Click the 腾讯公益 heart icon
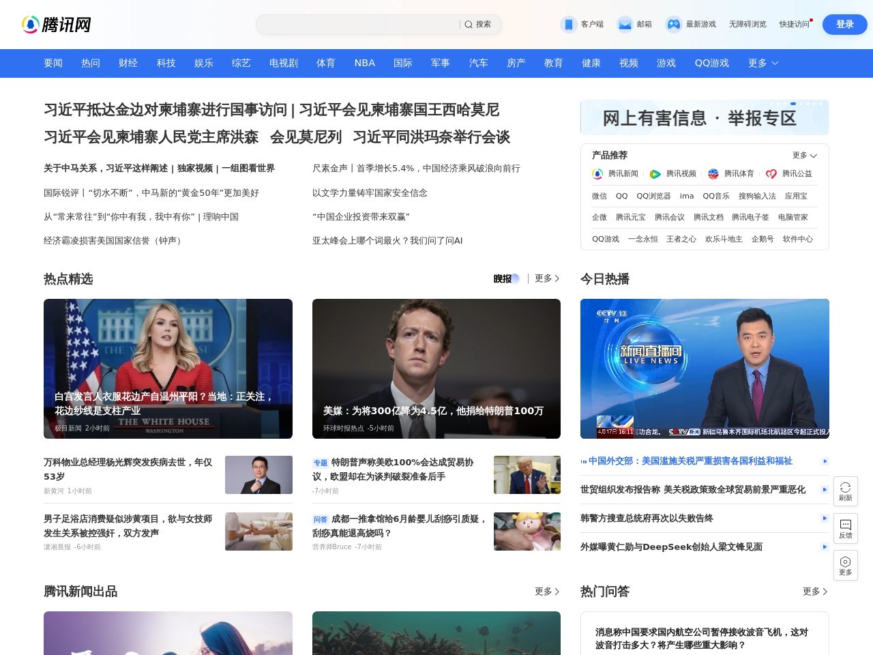This screenshot has height=655, width=873. [x=771, y=174]
